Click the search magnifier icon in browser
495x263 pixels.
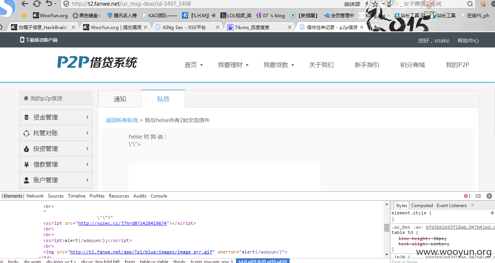point(470,4)
